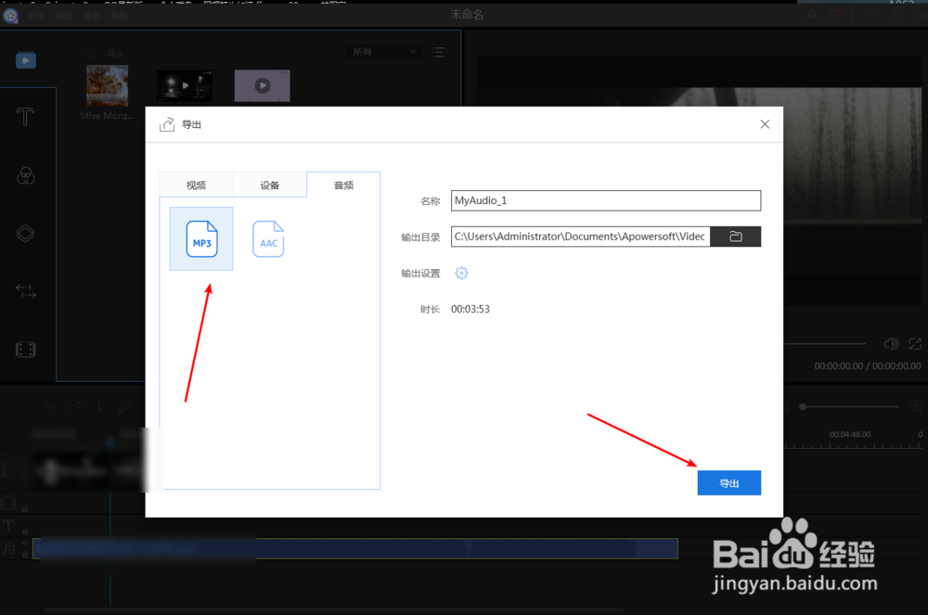Switch to the 音频 tab
Viewport: 928px width, 615px height.
[x=343, y=186]
